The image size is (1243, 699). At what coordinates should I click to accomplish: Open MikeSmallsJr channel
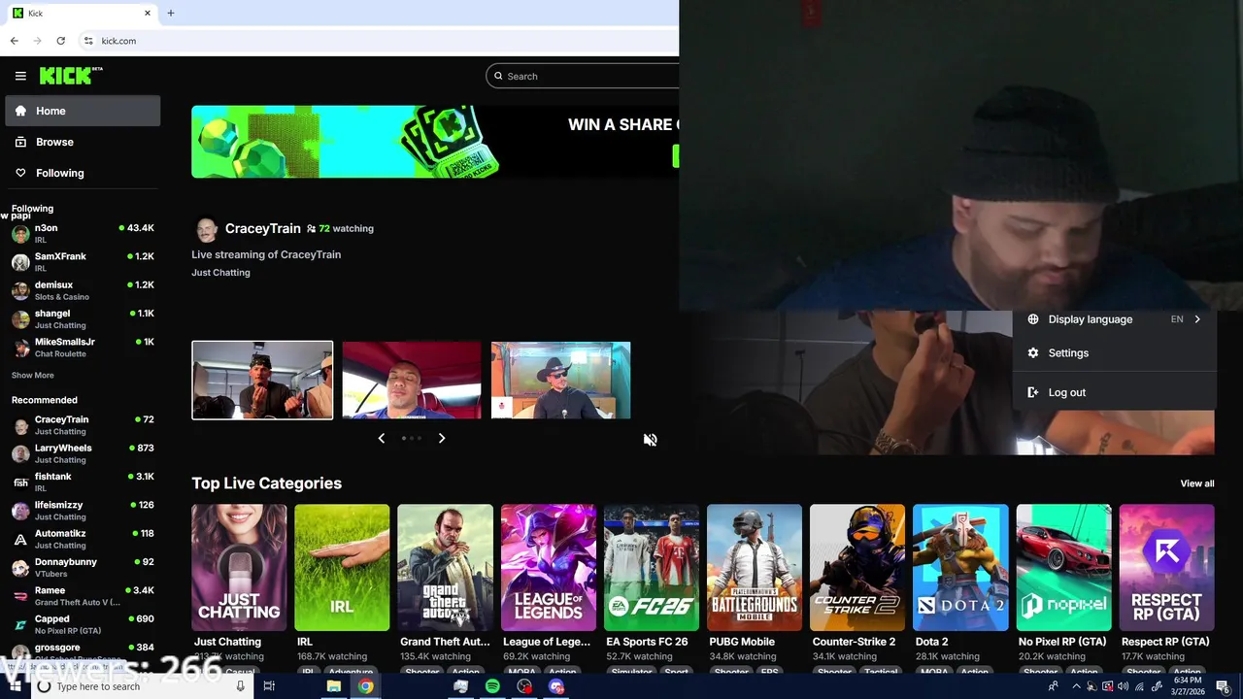83,347
